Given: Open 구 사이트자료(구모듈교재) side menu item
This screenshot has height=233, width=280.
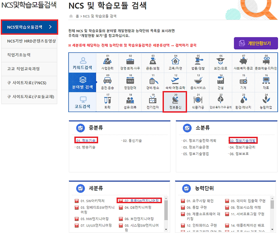Looking at the screenshot, I should 29,97.
